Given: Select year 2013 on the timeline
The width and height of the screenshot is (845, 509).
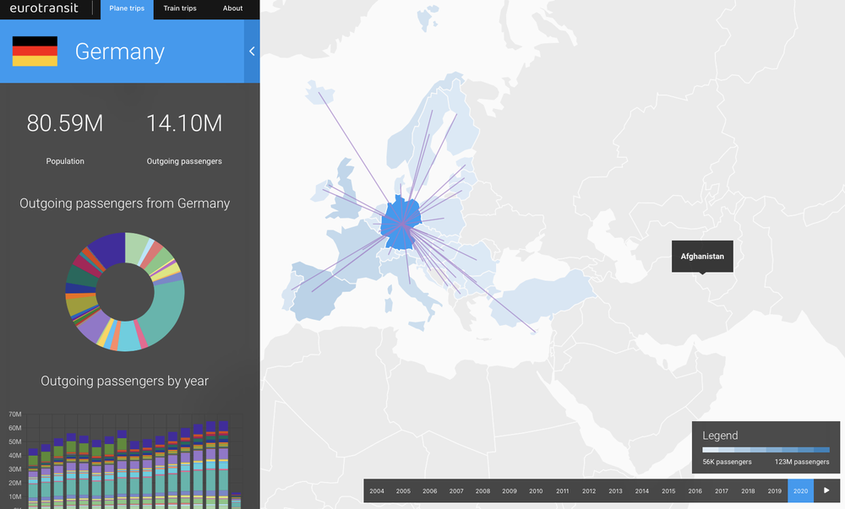Looking at the screenshot, I should click(615, 490).
